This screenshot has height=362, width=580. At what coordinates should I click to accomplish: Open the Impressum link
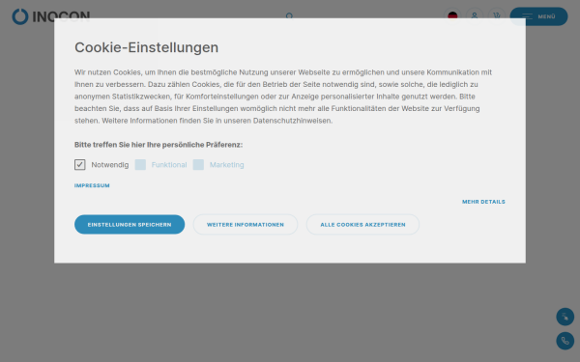pos(92,185)
